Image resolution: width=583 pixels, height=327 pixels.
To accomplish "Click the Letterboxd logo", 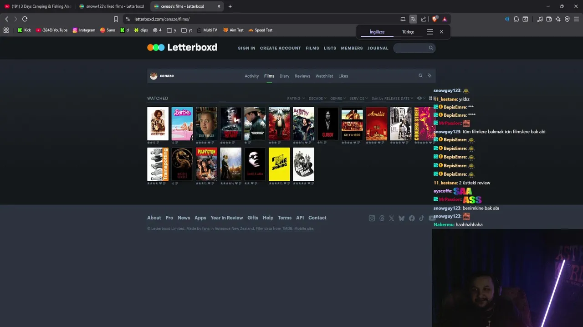I will (182, 47).
